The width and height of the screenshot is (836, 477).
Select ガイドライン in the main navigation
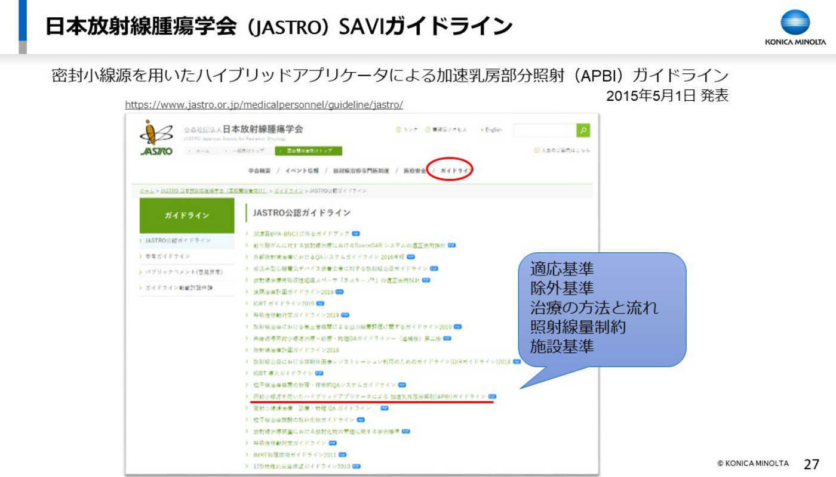pos(455,171)
